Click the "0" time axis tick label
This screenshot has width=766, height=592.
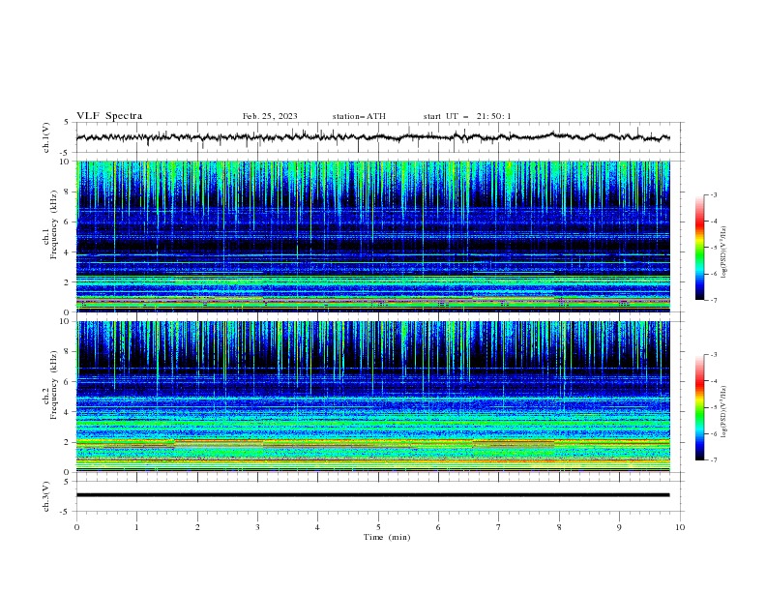pyautogui.click(x=76, y=527)
